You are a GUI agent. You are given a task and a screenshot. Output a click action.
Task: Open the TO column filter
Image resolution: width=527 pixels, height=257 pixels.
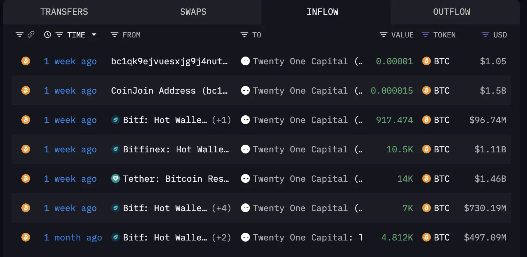(x=244, y=35)
